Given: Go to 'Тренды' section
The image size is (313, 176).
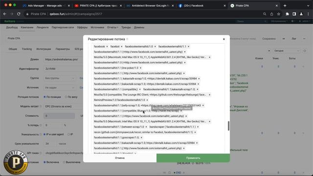Looking at the screenshot, I should [126, 27].
